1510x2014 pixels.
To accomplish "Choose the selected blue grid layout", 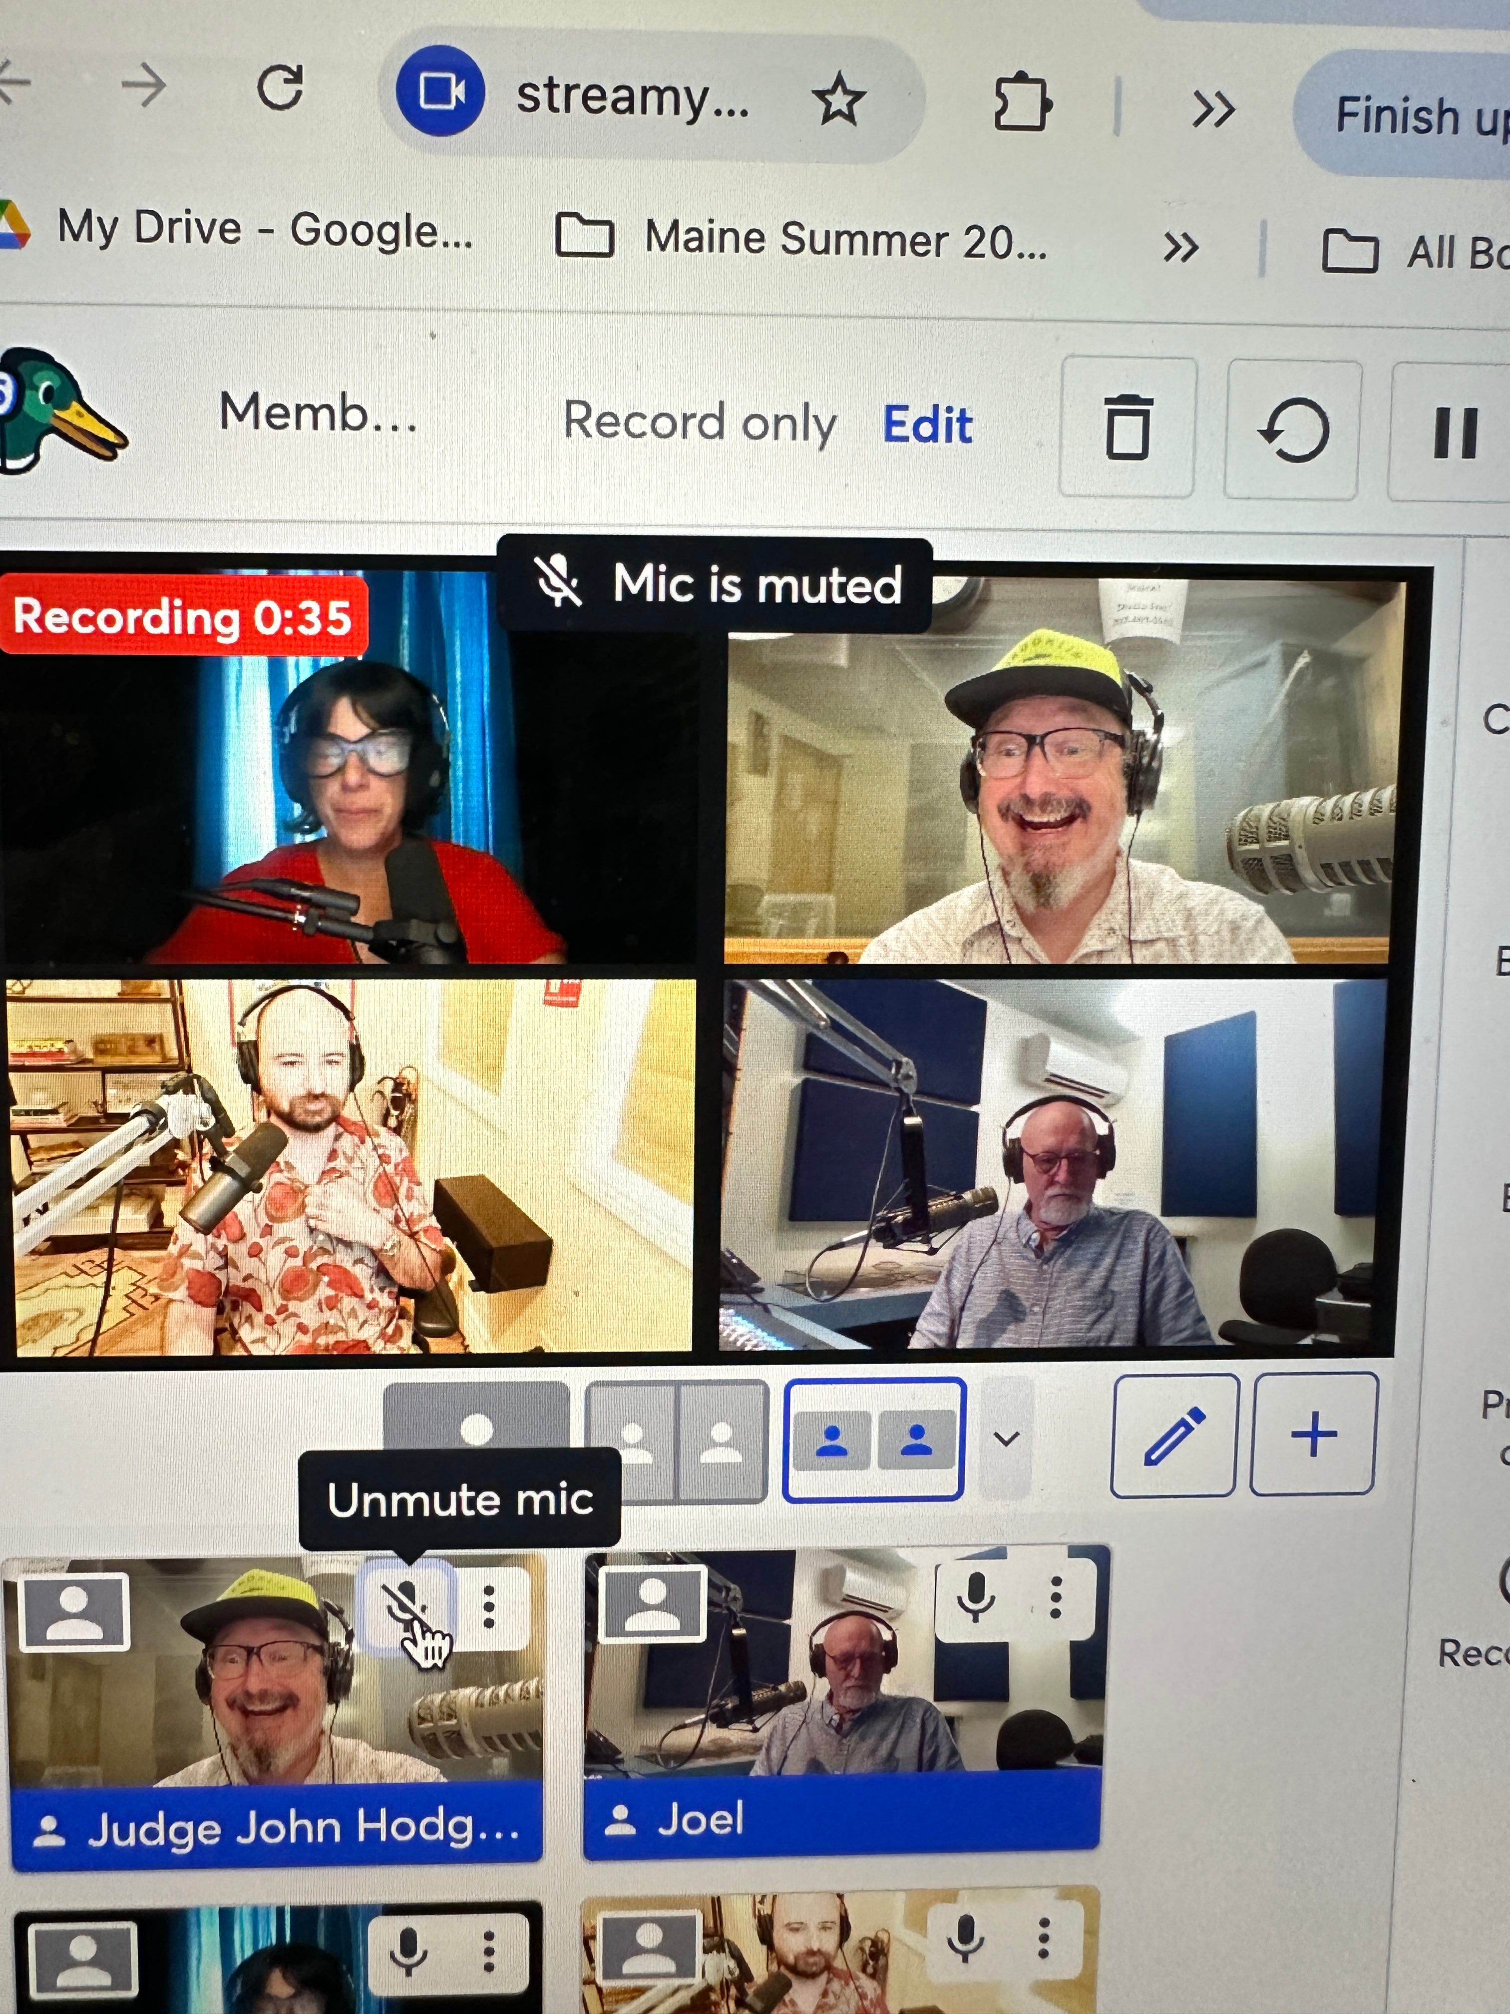I will click(x=874, y=1439).
